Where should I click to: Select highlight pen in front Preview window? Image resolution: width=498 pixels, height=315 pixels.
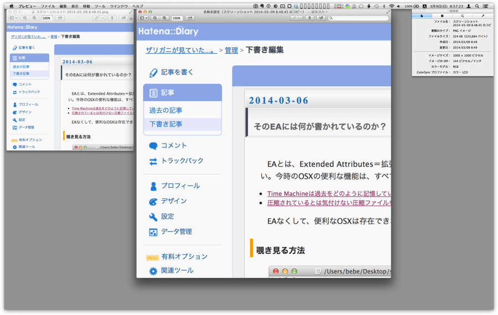[x=294, y=18]
